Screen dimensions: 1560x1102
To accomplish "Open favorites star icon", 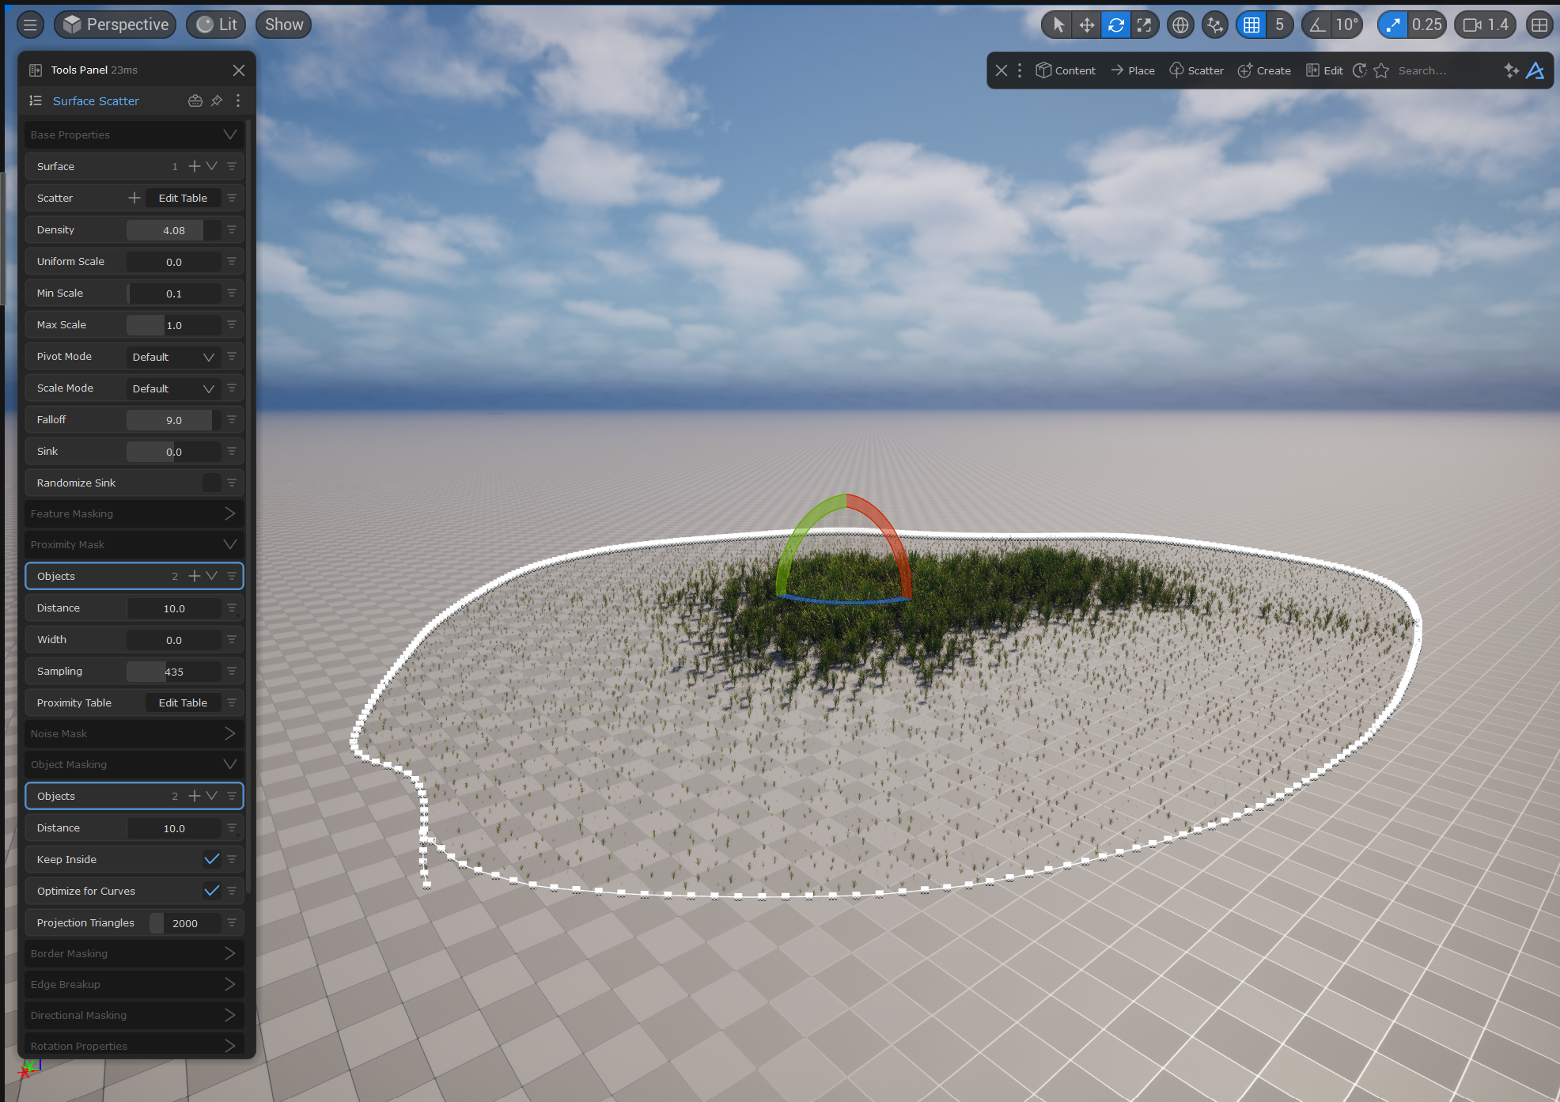I will (x=1381, y=70).
